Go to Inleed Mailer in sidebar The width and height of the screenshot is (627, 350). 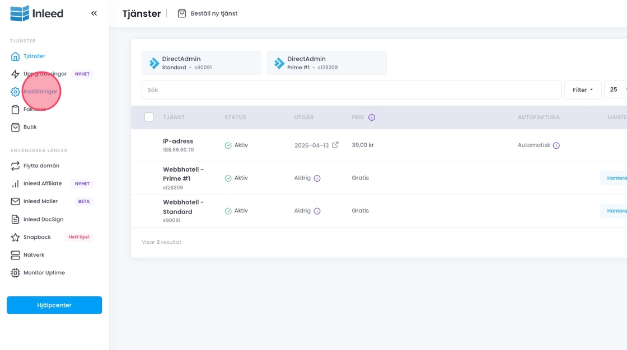click(40, 201)
